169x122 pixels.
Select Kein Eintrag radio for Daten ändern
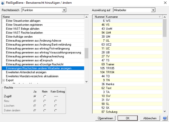point(56,110)
